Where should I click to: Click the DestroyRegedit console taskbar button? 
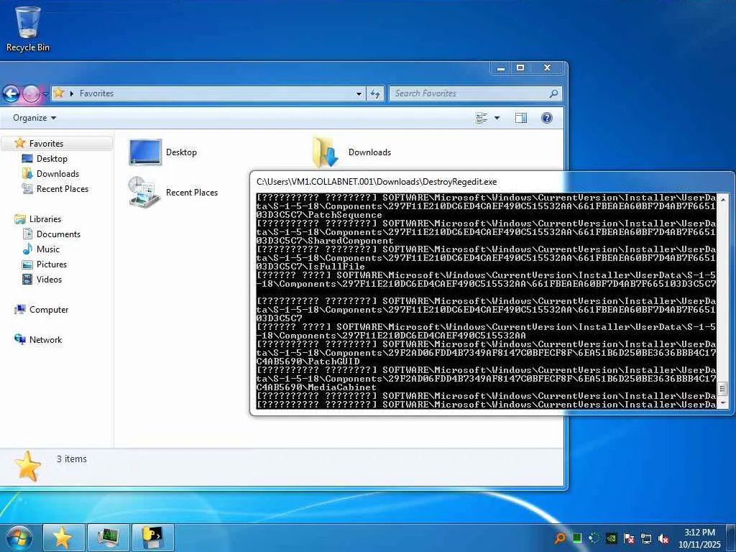[x=152, y=538]
